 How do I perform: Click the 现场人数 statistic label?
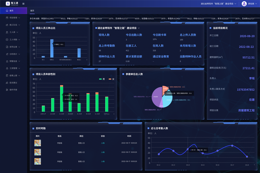click(104, 35)
